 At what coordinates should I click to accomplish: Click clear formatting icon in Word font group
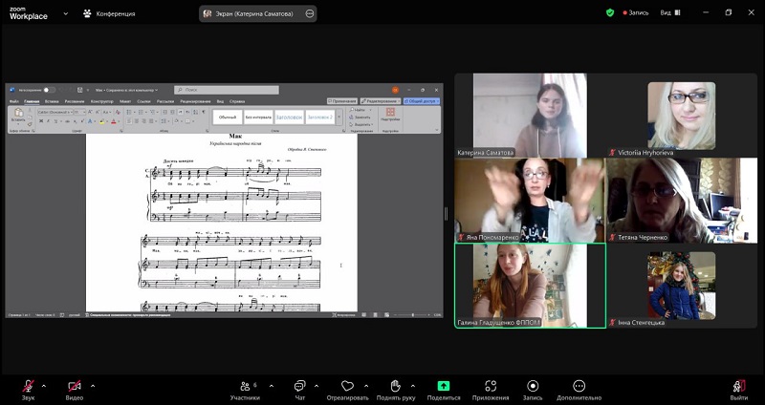[x=118, y=112]
